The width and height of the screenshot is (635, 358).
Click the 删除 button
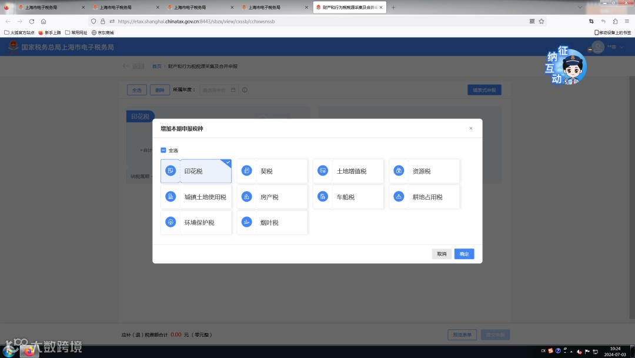(159, 90)
